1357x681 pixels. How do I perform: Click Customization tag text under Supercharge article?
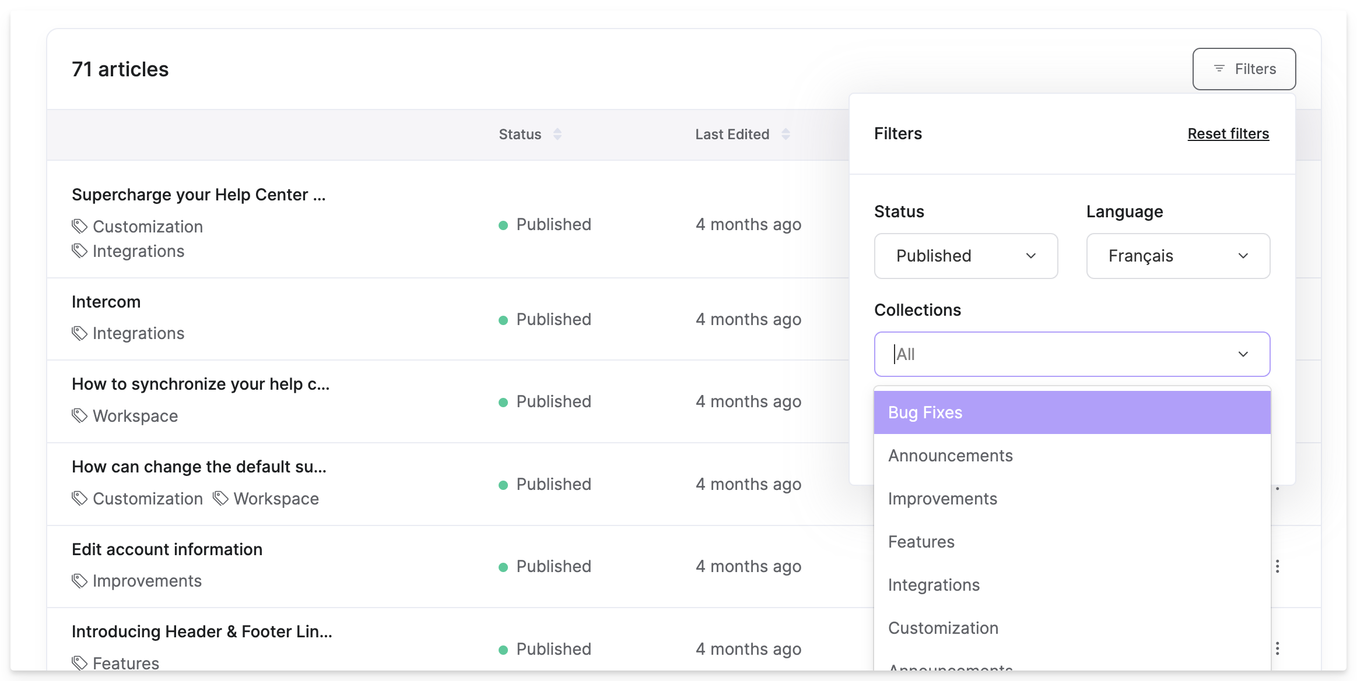pos(148,227)
